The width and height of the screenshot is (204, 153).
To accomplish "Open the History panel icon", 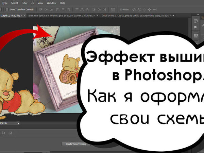I will (x=196, y=21).
